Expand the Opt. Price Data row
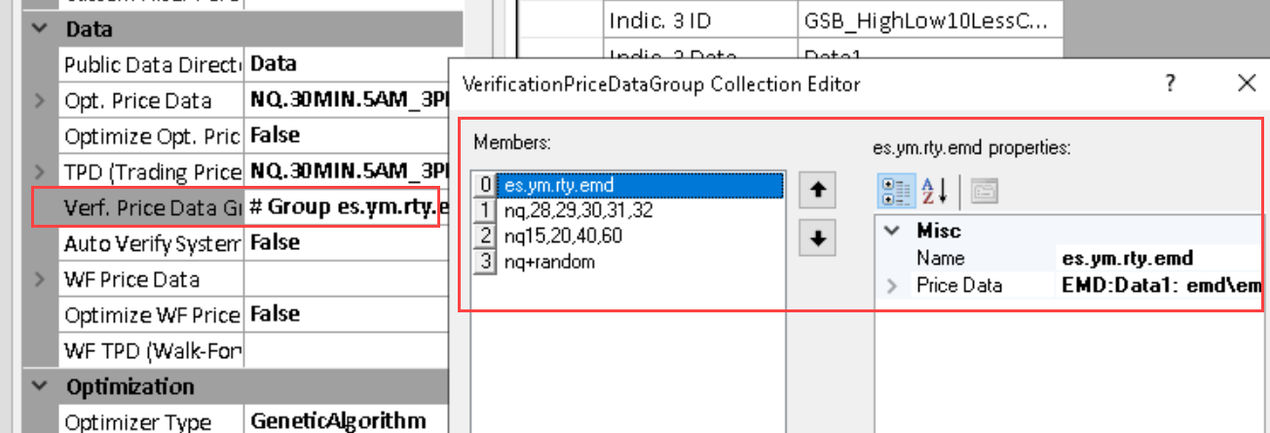Image resolution: width=1270 pixels, height=433 pixels. point(40,100)
